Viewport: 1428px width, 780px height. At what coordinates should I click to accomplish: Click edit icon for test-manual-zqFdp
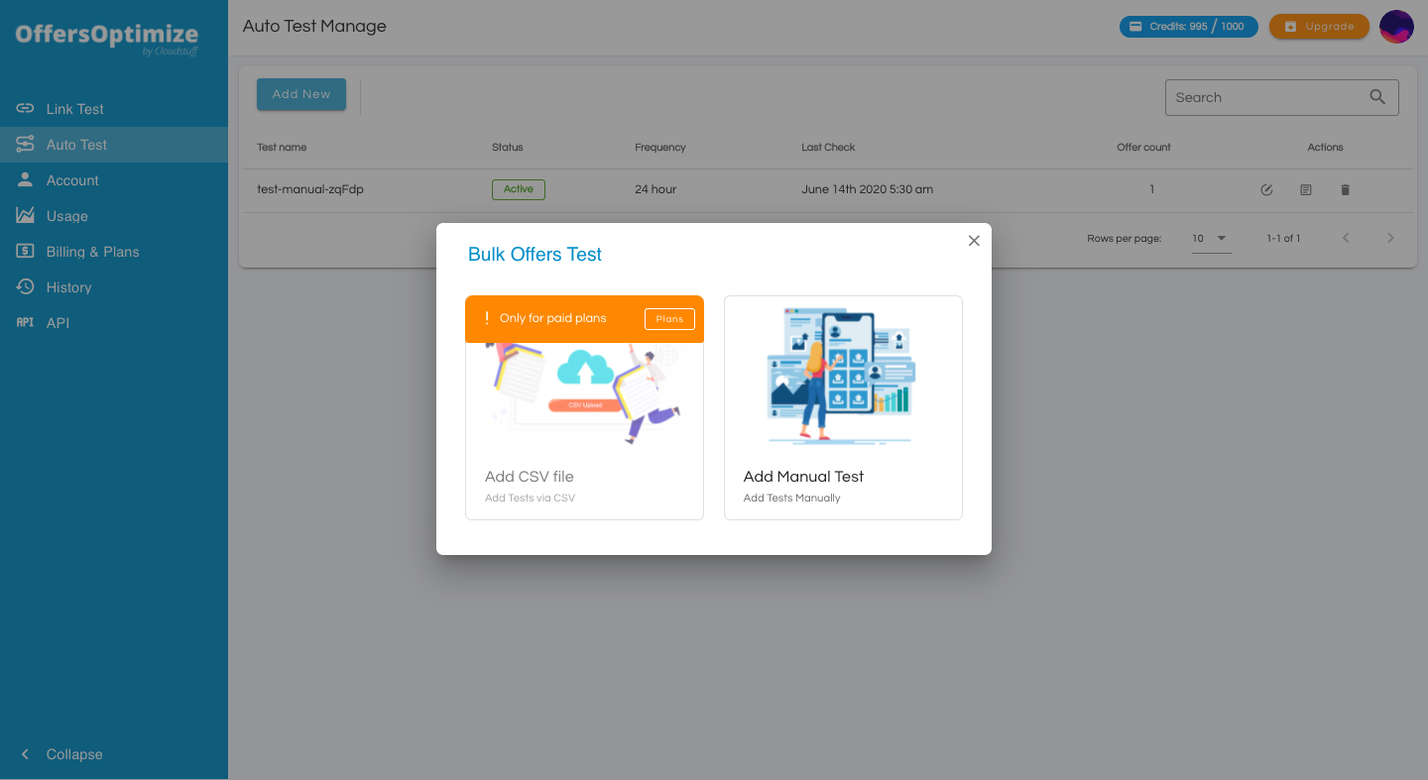[1266, 189]
